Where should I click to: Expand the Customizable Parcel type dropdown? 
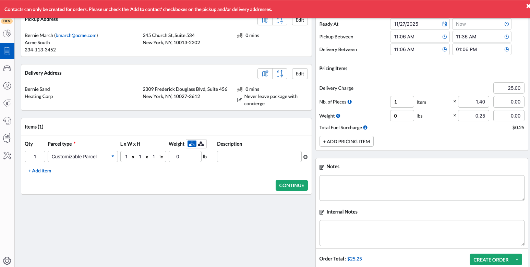(83, 157)
